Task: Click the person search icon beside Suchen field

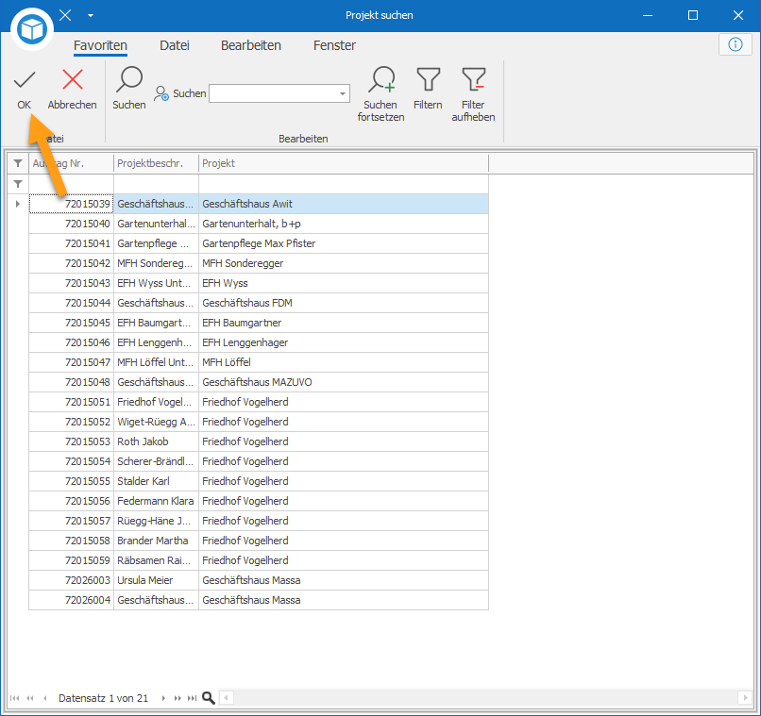Action: (x=161, y=93)
